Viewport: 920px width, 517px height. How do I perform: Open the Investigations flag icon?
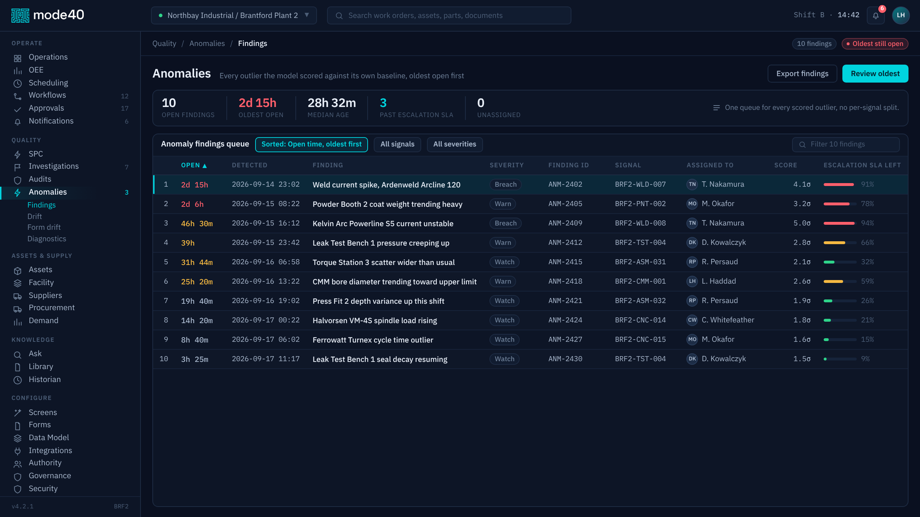point(18,167)
